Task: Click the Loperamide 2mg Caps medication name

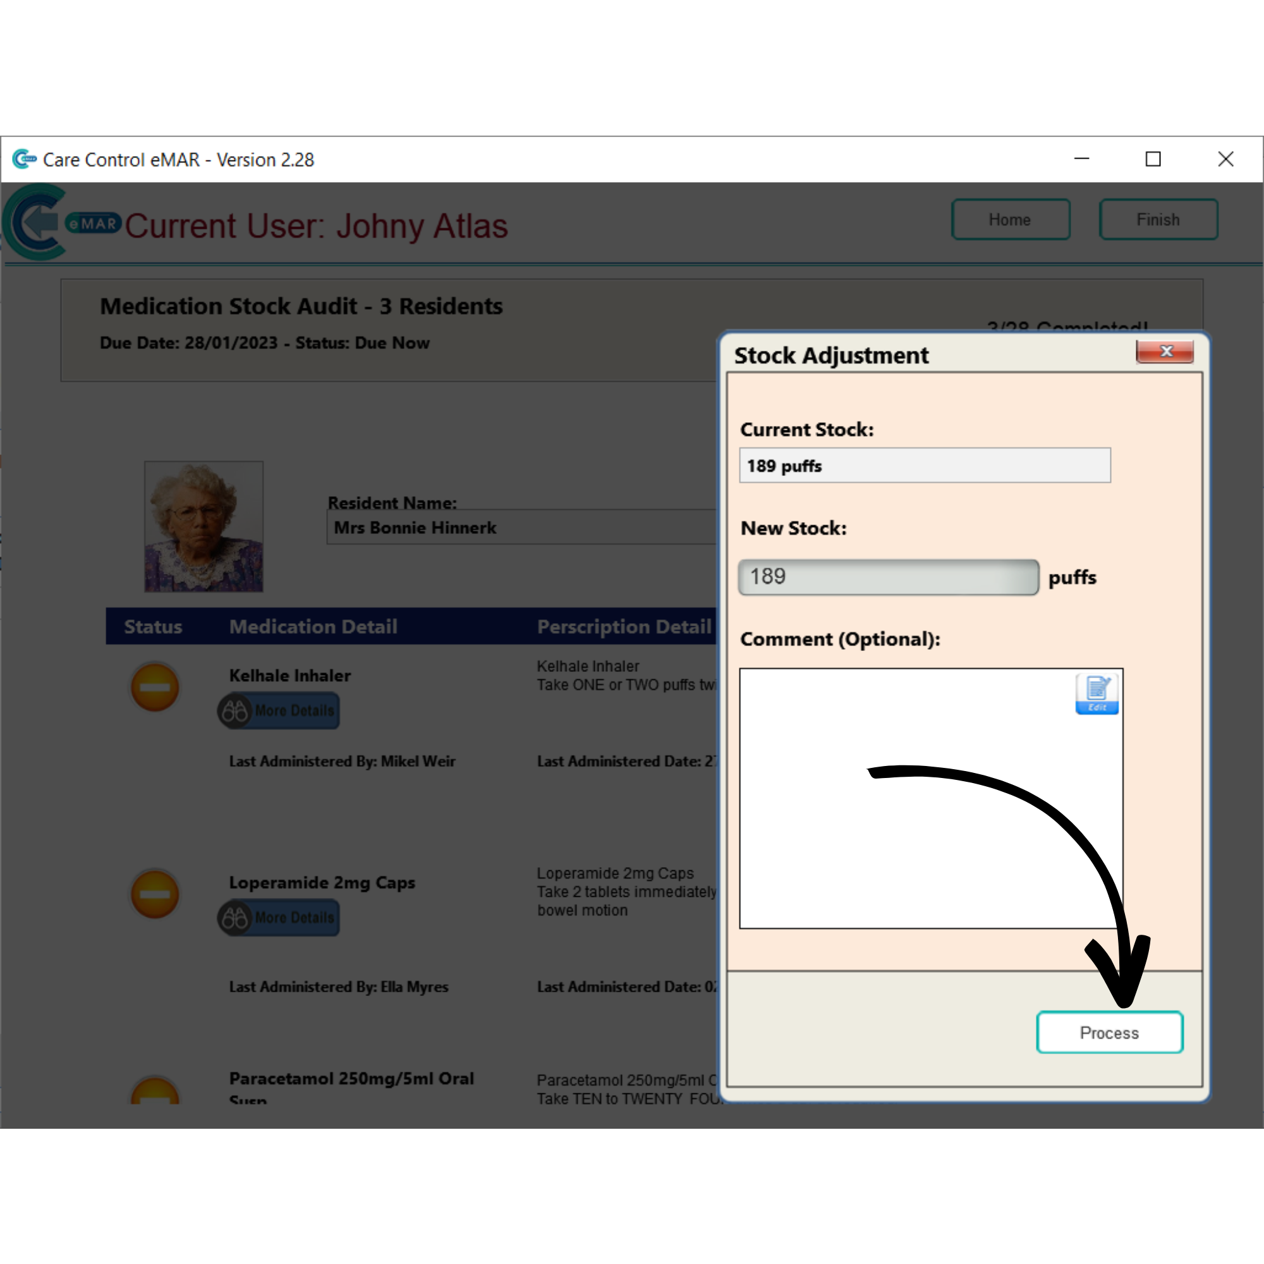Action: [x=322, y=882]
